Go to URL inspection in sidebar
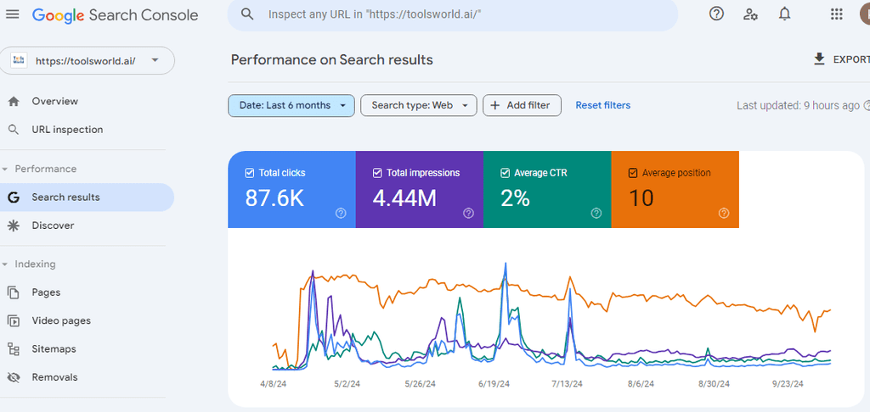 (67, 130)
